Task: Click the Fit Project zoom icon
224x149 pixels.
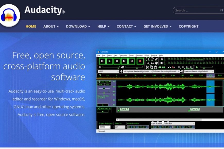Action: [191, 67]
